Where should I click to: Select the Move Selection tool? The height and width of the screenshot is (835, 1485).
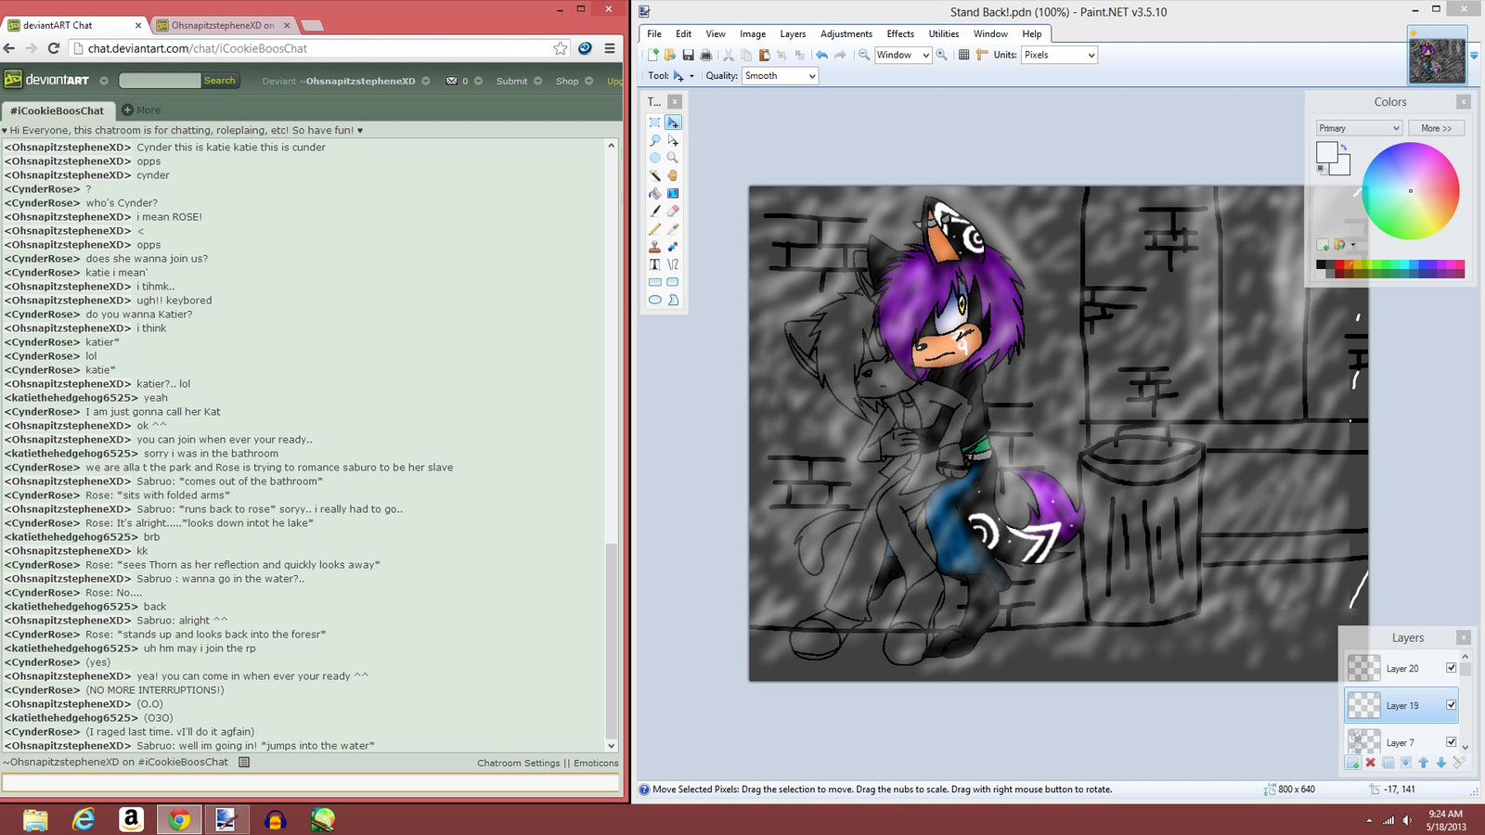pos(673,140)
